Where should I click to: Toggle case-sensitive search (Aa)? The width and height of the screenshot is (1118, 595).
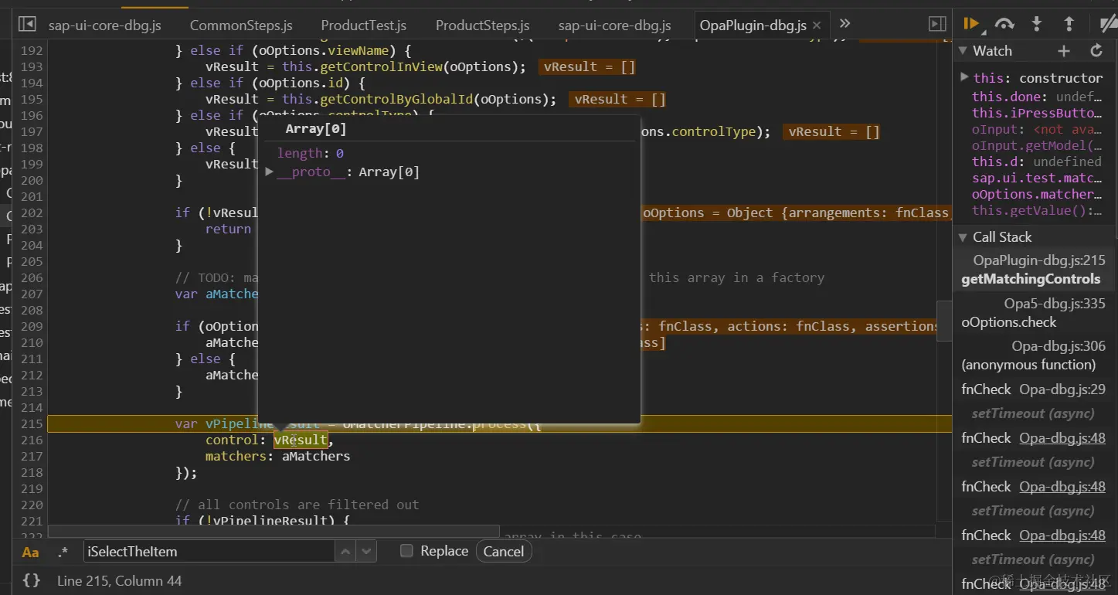30,552
